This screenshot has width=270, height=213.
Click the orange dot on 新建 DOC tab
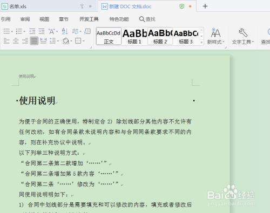(x=190, y=6)
